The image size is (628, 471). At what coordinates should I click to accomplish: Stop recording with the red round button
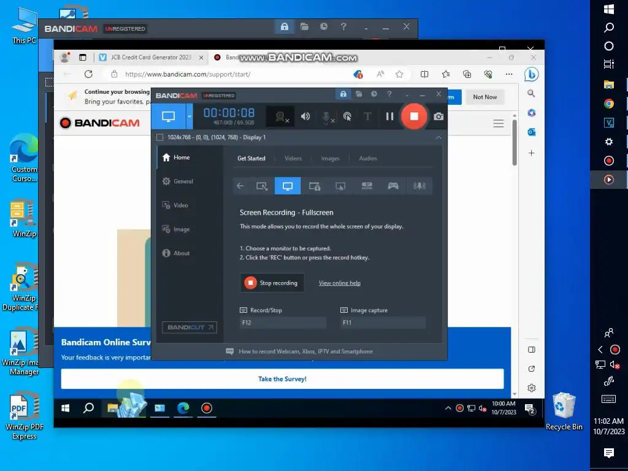coord(414,116)
